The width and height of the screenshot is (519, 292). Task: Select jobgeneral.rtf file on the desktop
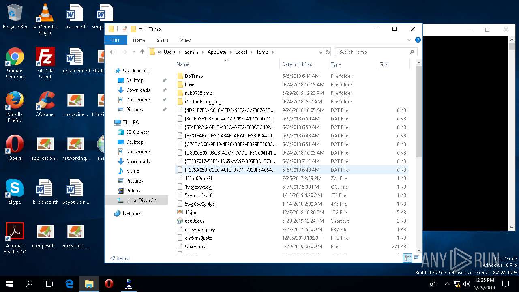tap(75, 60)
